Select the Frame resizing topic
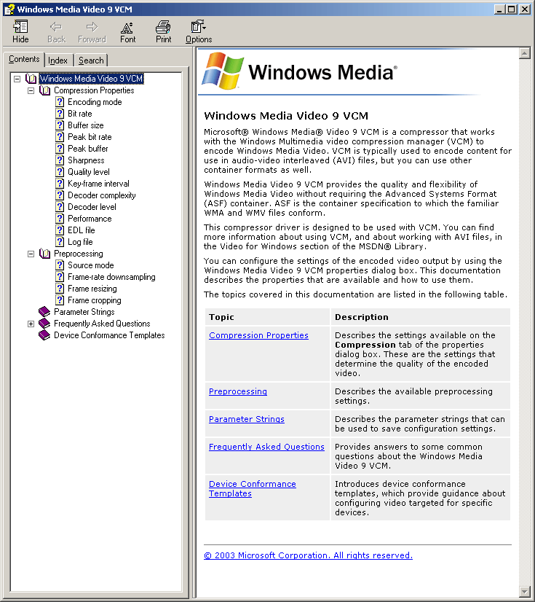This screenshot has width=535, height=602. click(x=92, y=289)
